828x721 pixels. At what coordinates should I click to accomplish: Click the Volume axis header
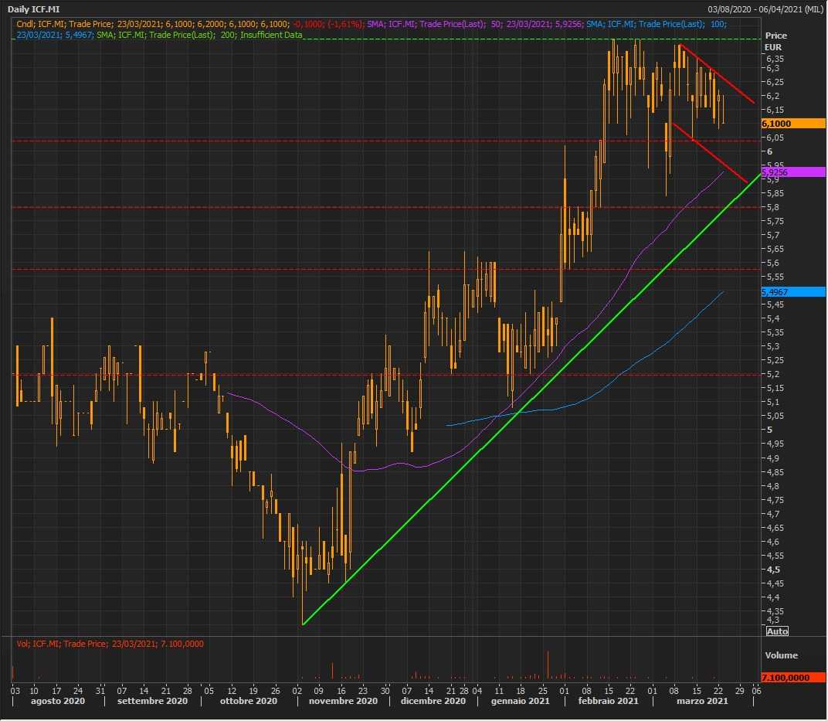tap(781, 655)
